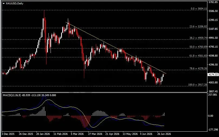Select the 50.0 = 4760.69 Fibonacci line label
Screen dimensions: 219x137
(x=198, y=47)
